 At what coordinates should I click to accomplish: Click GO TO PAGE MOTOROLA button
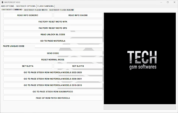pyautogui.click(x=53, y=41)
